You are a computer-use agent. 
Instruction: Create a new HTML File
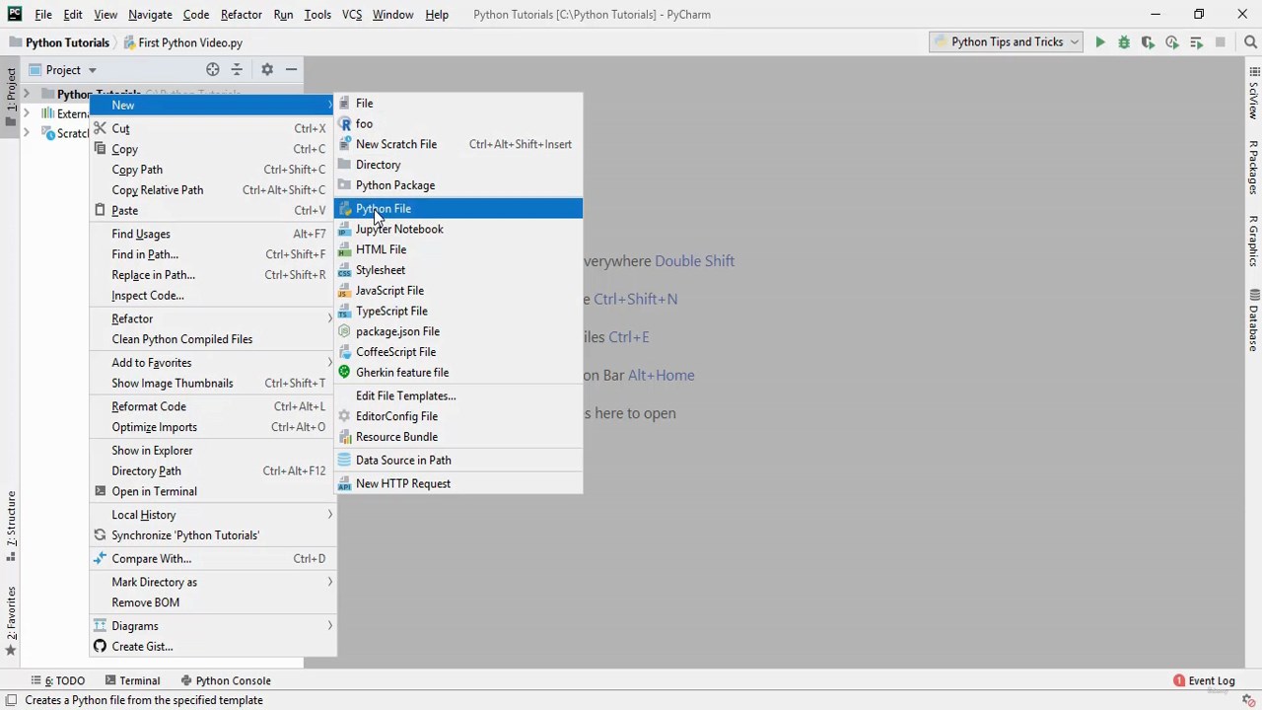coord(458,249)
